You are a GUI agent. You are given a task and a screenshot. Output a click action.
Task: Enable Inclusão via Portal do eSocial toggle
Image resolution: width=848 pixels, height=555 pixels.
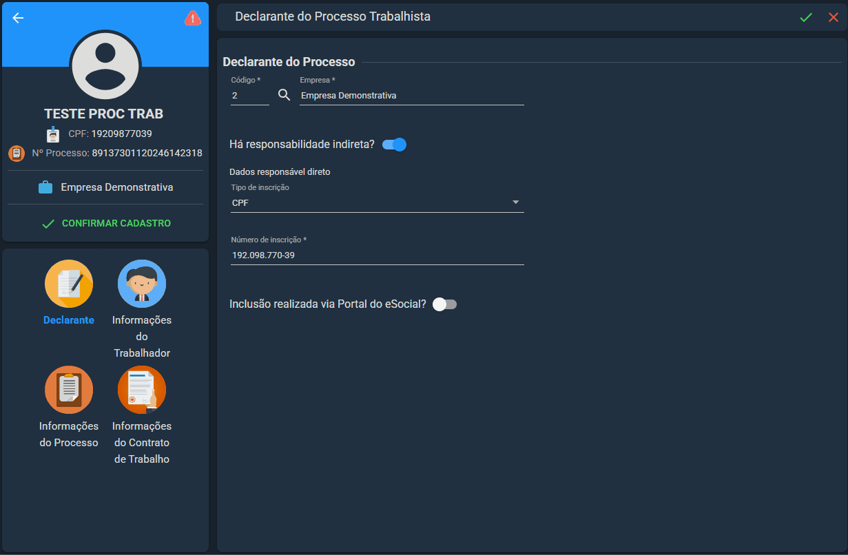click(444, 304)
